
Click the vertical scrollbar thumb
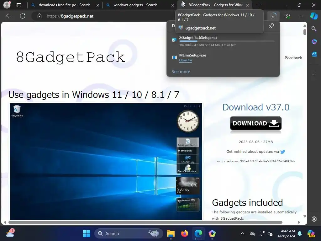pyautogui.click(x=305, y=32)
